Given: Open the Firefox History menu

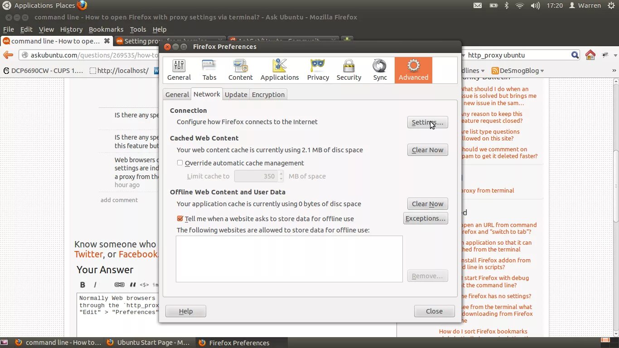Looking at the screenshot, I should tap(71, 29).
